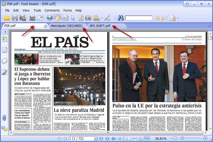Click the binoculars Find icon
This screenshot has width=213, height=142.
(120, 18)
